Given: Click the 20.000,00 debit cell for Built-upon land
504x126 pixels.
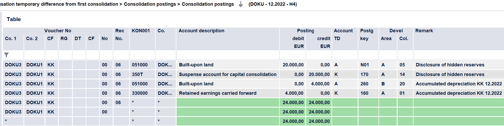Looking at the screenshot, I should click(x=292, y=65).
